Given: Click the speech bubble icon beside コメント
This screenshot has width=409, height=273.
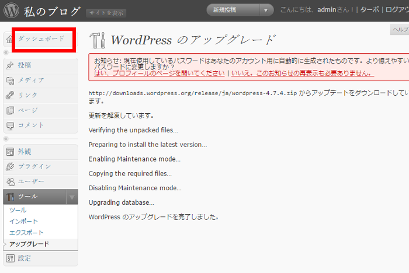Looking at the screenshot, I should click(10, 125).
